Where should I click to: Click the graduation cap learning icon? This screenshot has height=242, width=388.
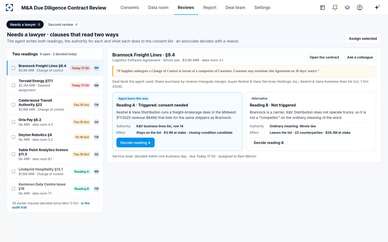(347, 8)
